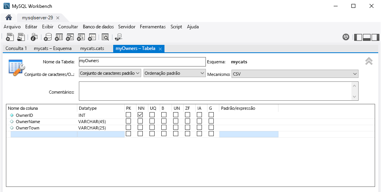Image resolution: width=381 pixels, height=192 pixels.
Task: Click the Nome da Tabela input field
Action: [142, 62]
